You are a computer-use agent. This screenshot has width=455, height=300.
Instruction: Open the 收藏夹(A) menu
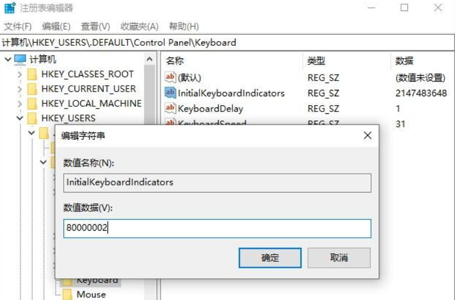click(x=140, y=27)
